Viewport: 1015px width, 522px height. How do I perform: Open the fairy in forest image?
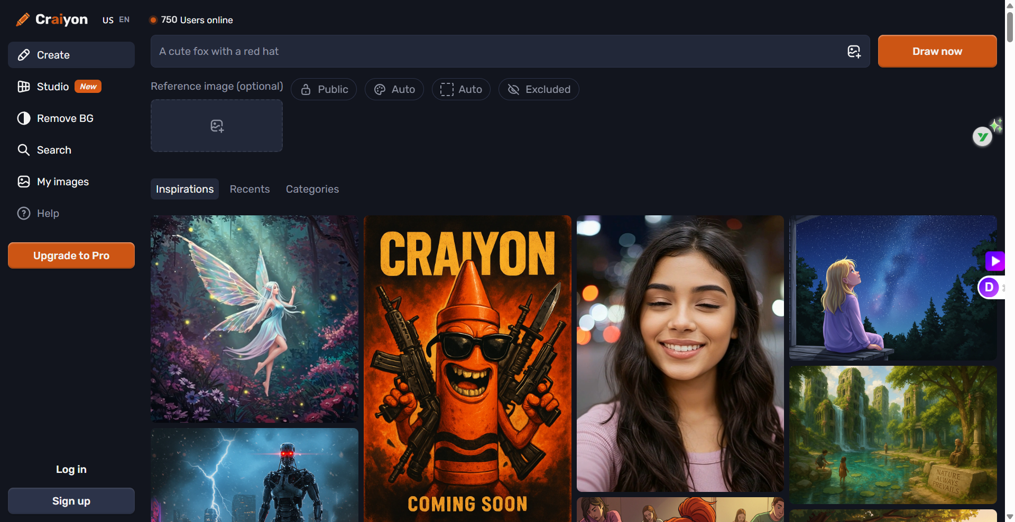coord(254,319)
